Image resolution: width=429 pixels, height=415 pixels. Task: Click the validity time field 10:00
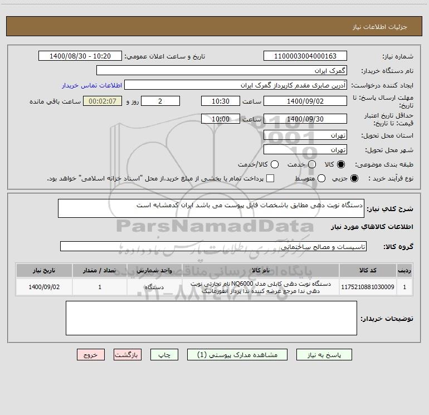click(221, 119)
